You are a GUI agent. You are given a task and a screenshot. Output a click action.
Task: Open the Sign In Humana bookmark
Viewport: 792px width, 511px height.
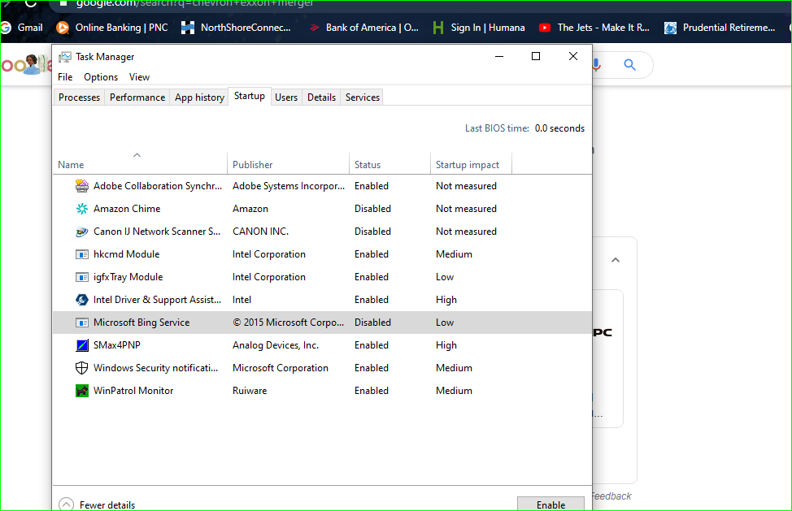click(479, 28)
